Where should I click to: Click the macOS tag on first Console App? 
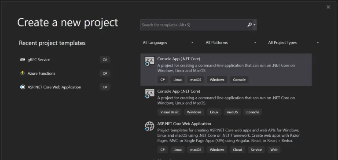tap(196, 80)
